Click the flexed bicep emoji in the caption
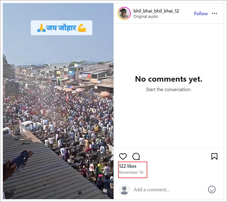The image size is (227, 202). click(82, 28)
